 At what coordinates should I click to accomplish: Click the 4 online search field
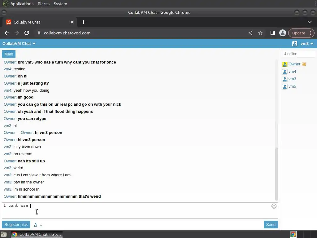pos(298,54)
